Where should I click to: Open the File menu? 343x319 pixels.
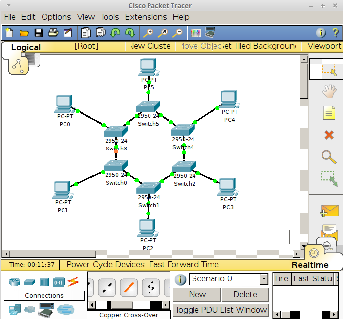tap(10, 17)
